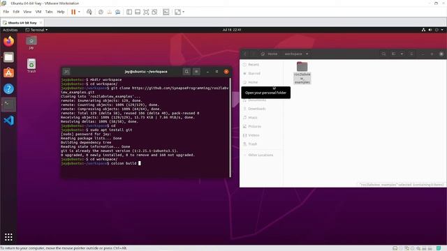The width and height of the screenshot is (447, 251).
Task: Open new tab button in terminal header
Action: coord(66,72)
